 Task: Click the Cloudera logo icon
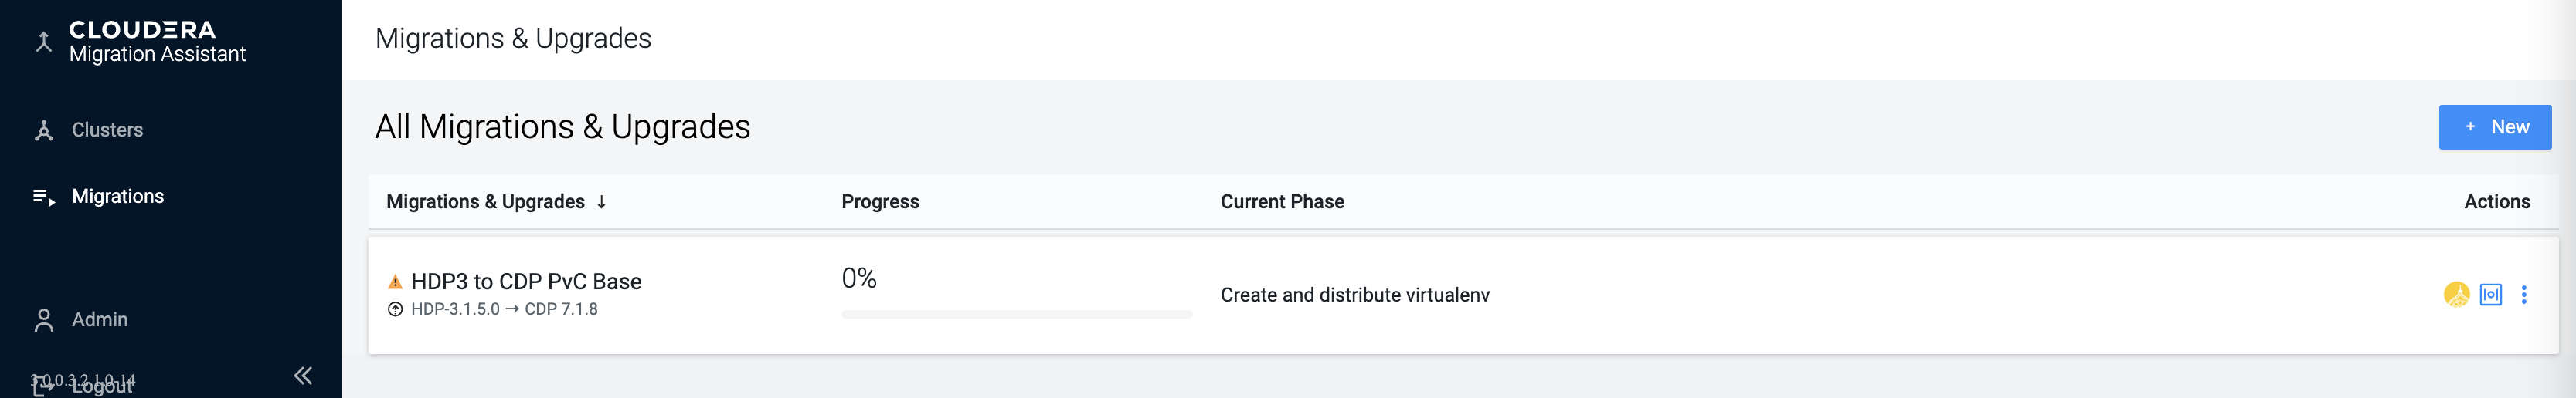(x=43, y=42)
